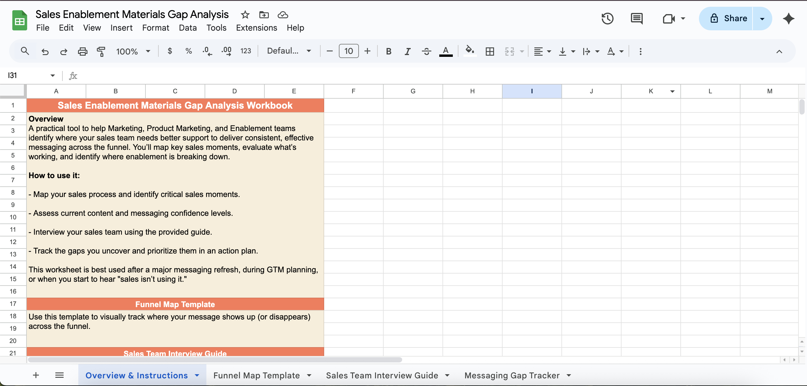Format as percent
This screenshot has width=807, height=386.
[x=189, y=51]
